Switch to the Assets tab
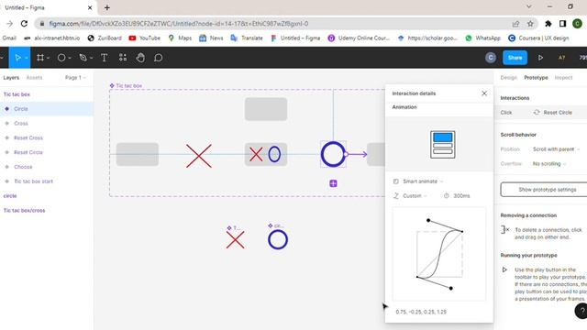Viewport: 587px width, 330px height. pyautogui.click(x=34, y=77)
